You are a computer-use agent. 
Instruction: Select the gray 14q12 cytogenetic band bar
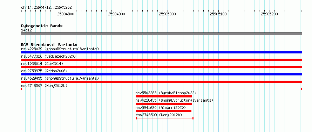pos(161,34)
